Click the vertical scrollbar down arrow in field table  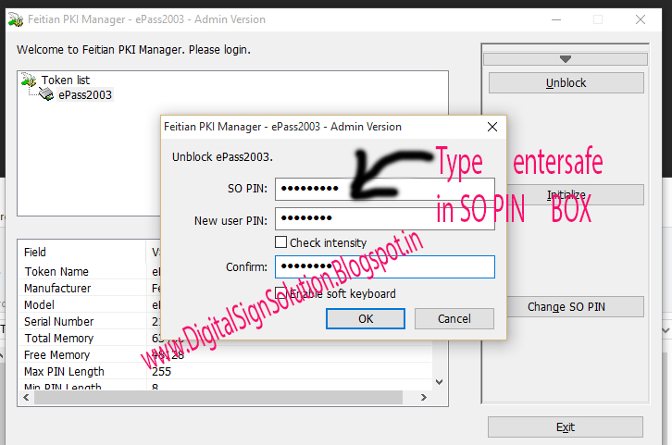(x=440, y=381)
